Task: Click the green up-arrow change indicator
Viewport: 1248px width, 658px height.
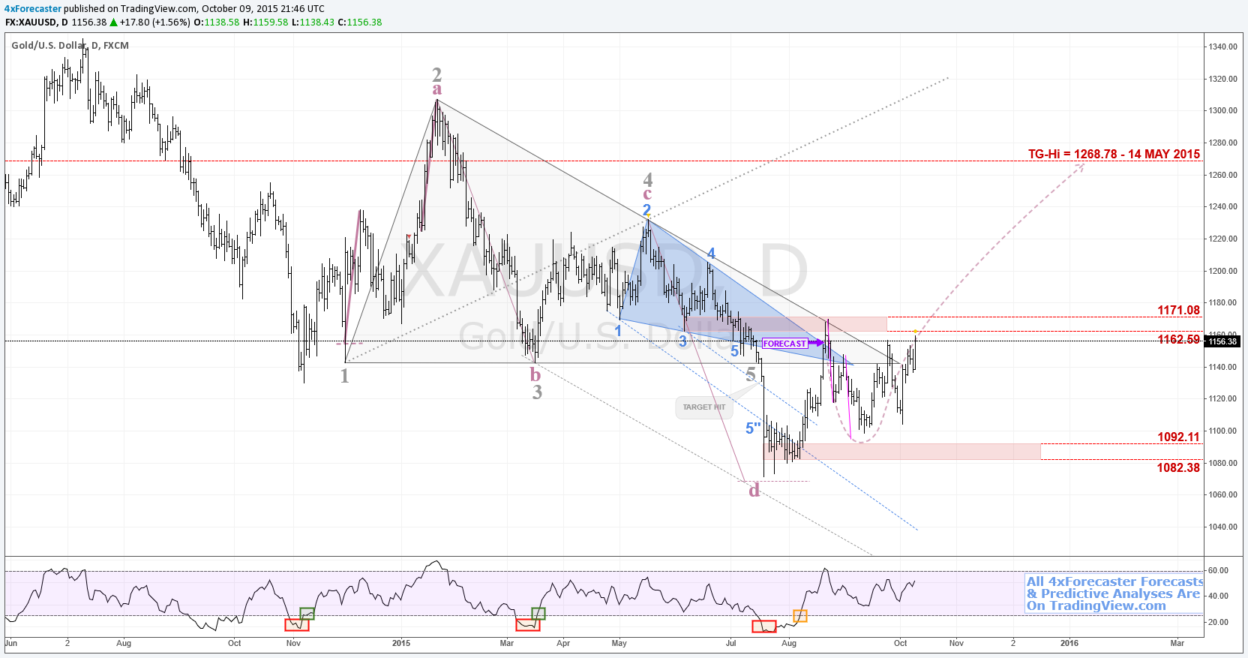Action: pyautogui.click(x=113, y=23)
